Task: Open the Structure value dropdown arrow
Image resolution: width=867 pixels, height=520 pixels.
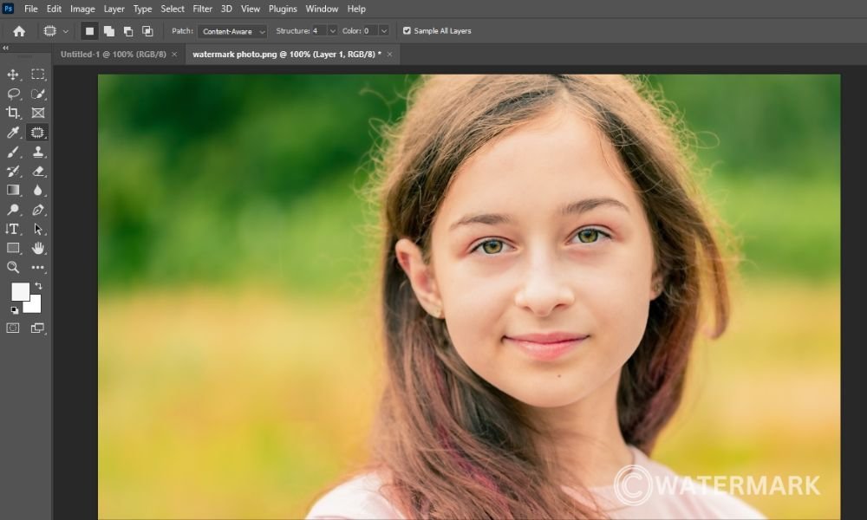Action: coord(332,31)
